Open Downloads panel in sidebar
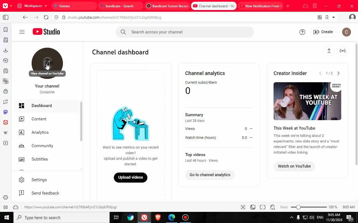This screenshot has width=358, height=223. [6, 50]
